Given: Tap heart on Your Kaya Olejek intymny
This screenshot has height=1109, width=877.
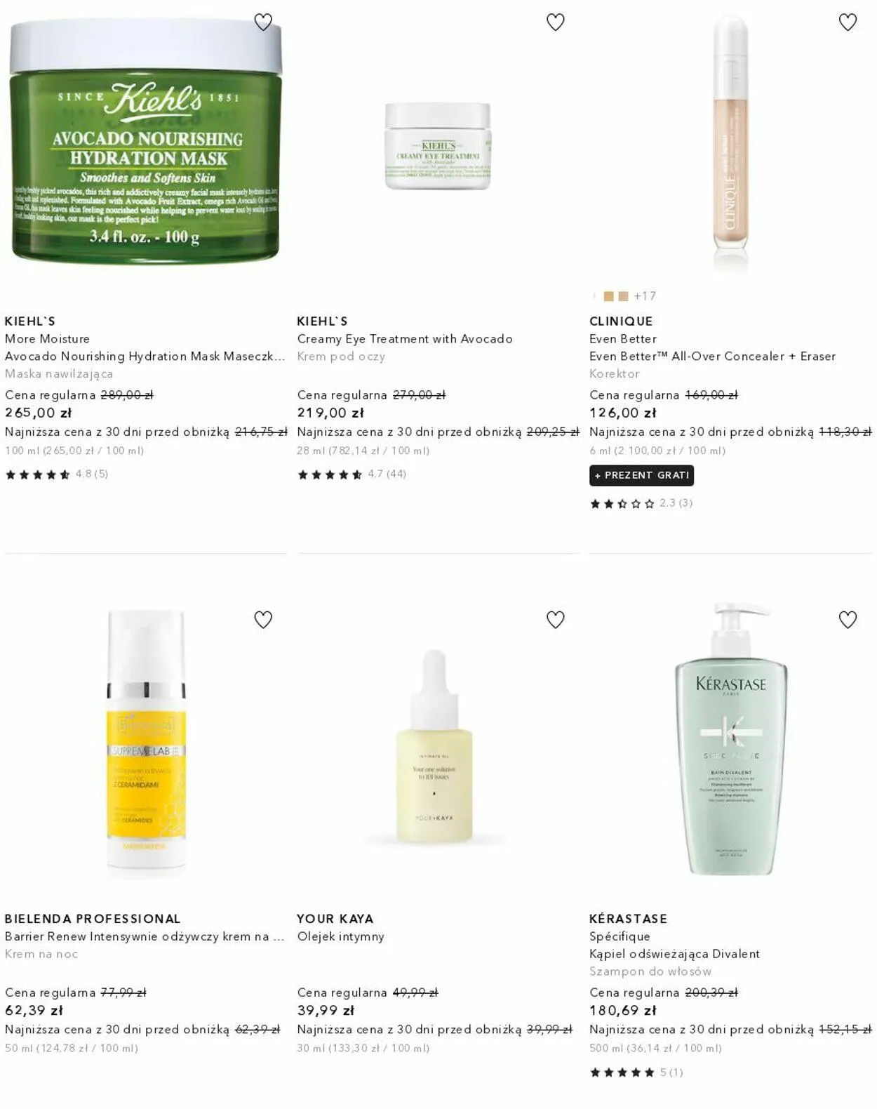Looking at the screenshot, I should pyautogui.click(x=556, y=620).
